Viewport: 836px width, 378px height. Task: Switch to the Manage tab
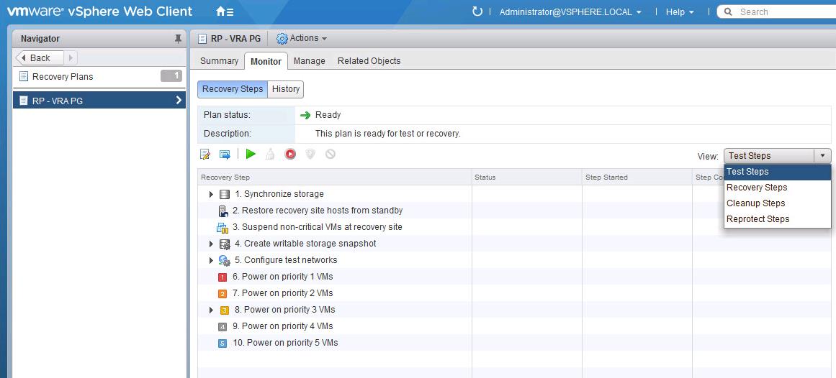coord(309,60)
